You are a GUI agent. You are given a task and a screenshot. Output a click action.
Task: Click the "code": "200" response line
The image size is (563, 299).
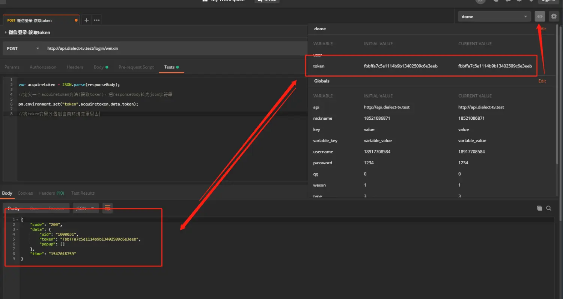(x=46, y=225)
